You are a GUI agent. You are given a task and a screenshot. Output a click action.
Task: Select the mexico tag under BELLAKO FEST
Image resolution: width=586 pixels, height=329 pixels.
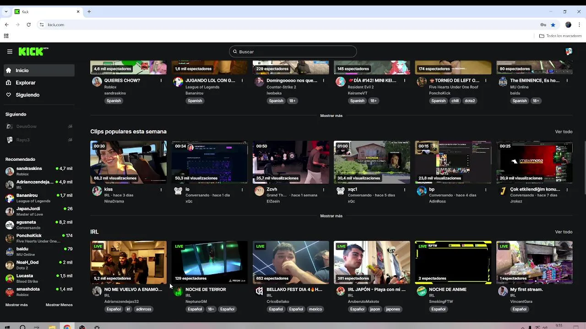coord(315,309)
